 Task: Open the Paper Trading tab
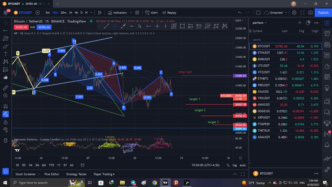tap(104, 174)
